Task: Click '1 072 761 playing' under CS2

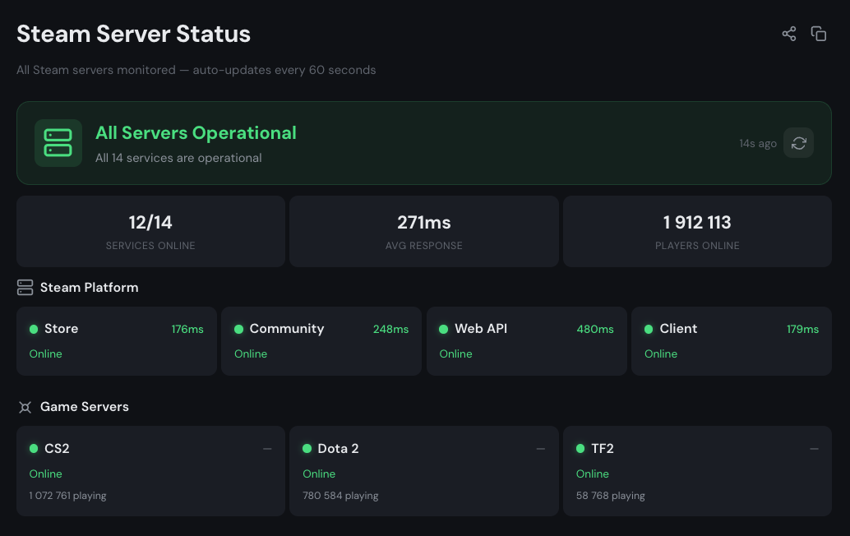Action: [x=67, y=496]
